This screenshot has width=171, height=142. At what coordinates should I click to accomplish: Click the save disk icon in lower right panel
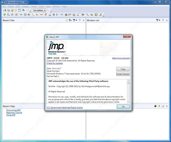[163, 106]
